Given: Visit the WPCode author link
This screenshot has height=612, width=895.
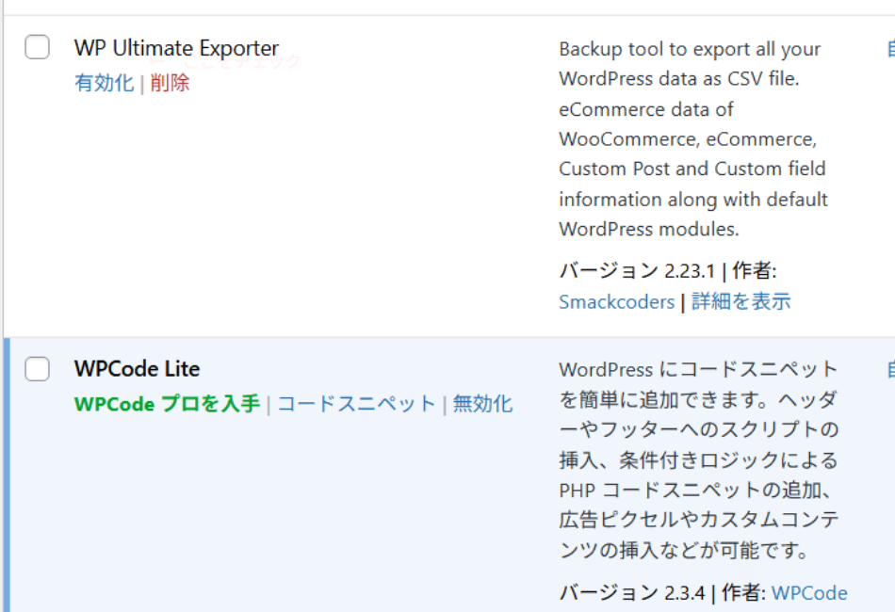Looking at the screenshot, I should pos(810,593).
